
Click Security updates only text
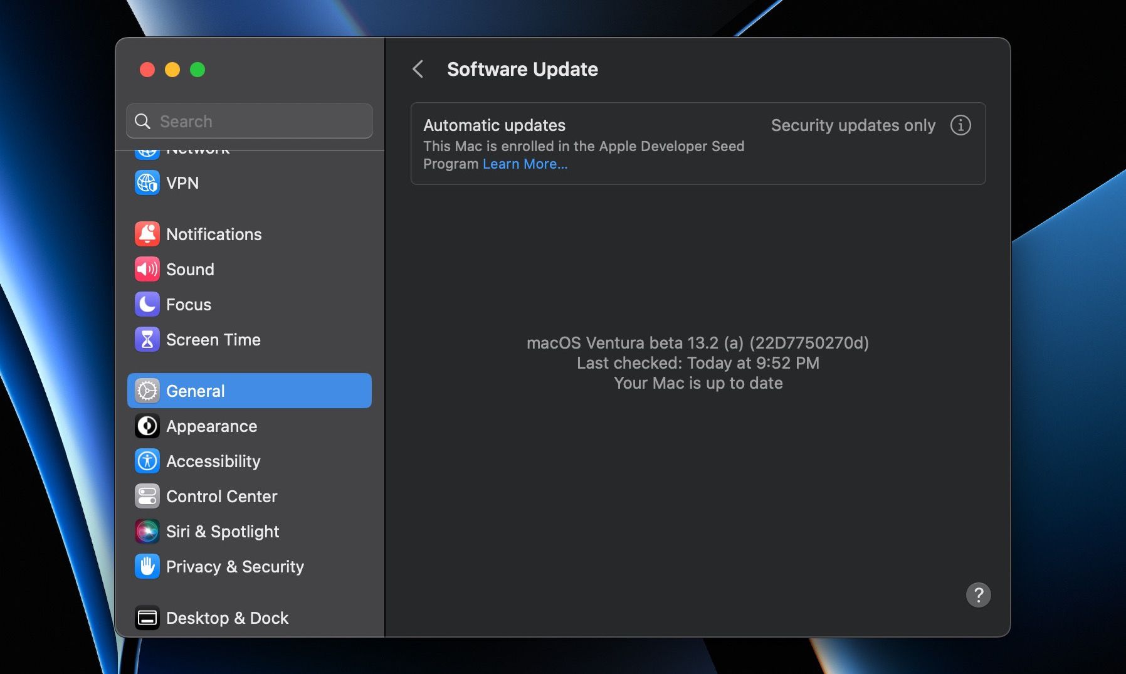[853, 125]
